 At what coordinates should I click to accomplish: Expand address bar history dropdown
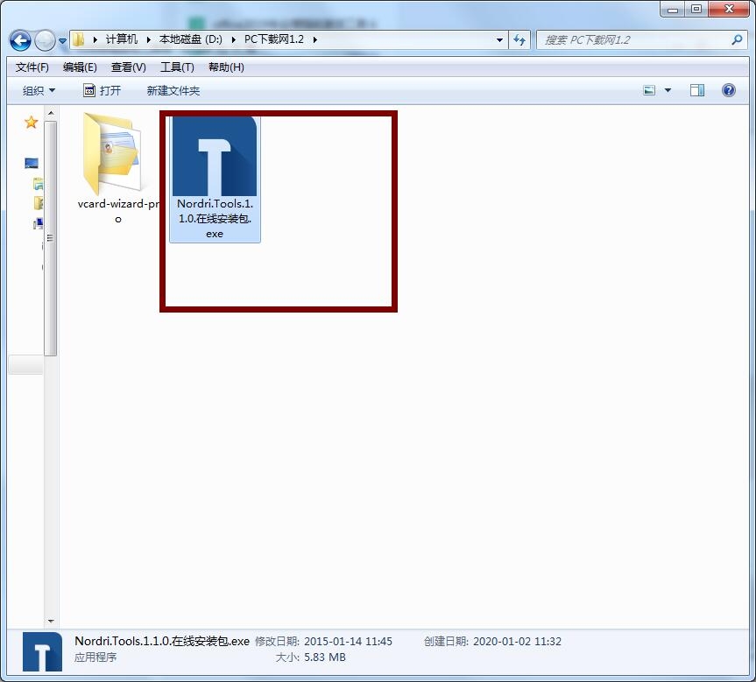coord(499,40)
